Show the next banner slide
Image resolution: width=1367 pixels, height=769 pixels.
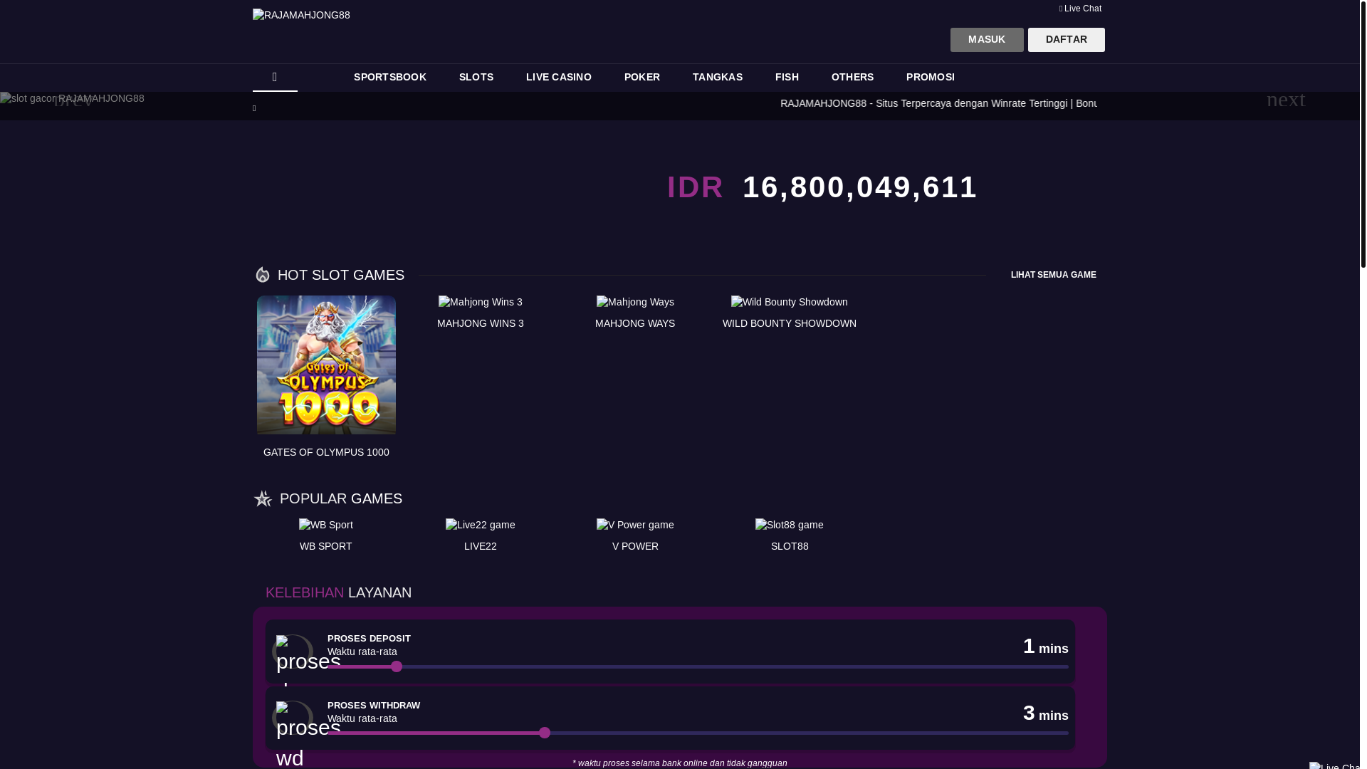click(x=1286, y=100)
